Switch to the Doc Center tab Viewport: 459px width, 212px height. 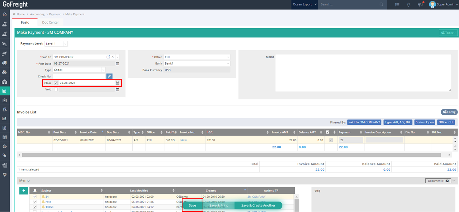[50, 23]
